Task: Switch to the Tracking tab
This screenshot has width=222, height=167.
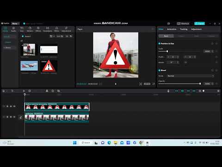Action: [184, 29]
